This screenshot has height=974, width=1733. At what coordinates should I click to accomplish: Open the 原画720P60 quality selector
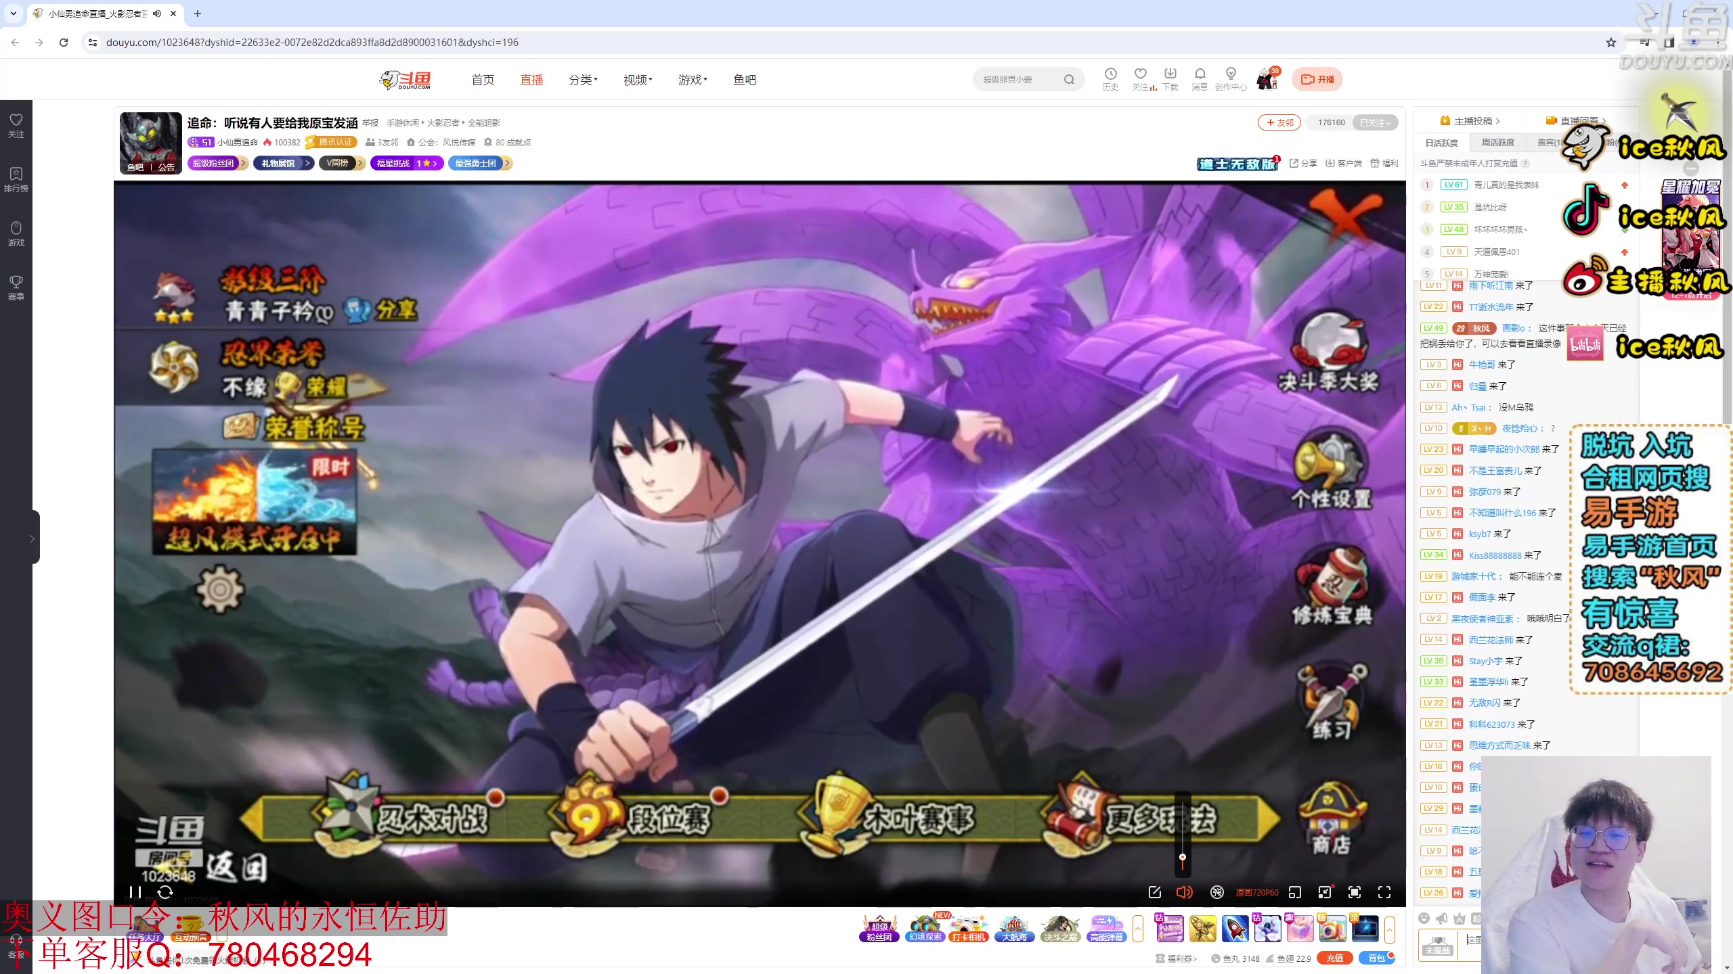click(1257, 892)
